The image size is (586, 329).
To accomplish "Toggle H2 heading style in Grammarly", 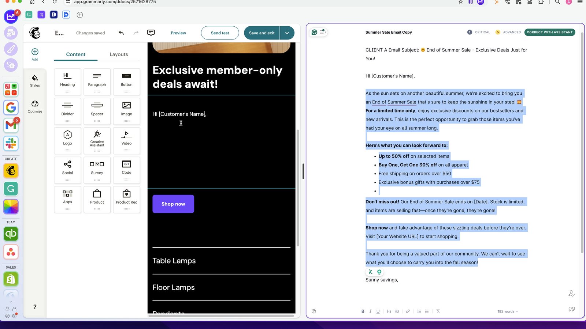I will [x=397, y=311].
